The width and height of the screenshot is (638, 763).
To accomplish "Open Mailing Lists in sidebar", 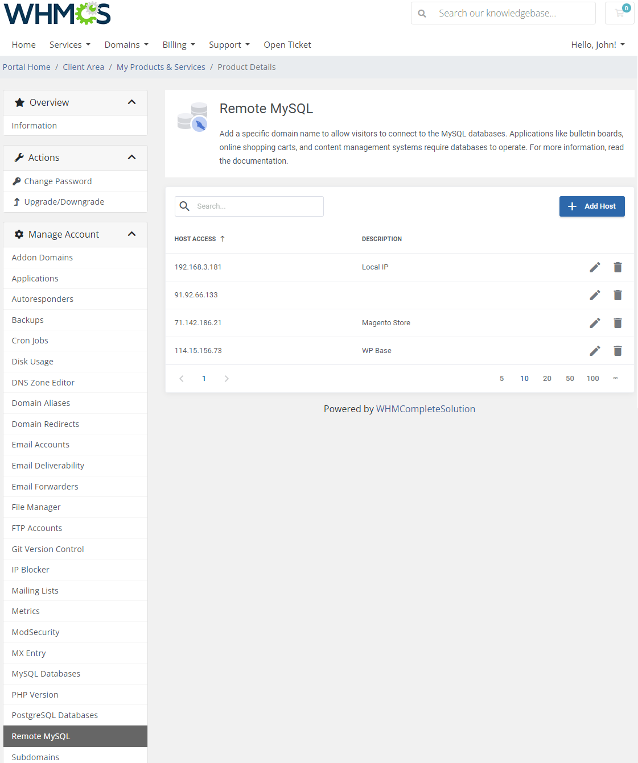I will 75,591.
